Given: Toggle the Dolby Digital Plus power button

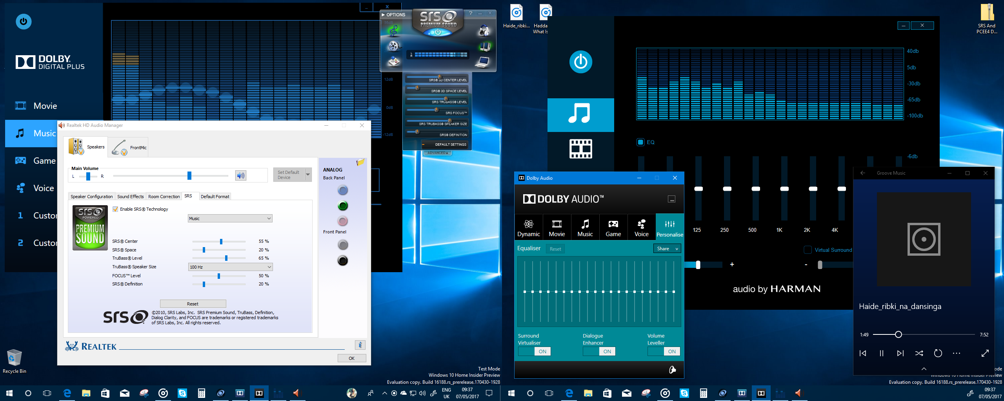Looking at the screenshot, I should coord(24,21).
